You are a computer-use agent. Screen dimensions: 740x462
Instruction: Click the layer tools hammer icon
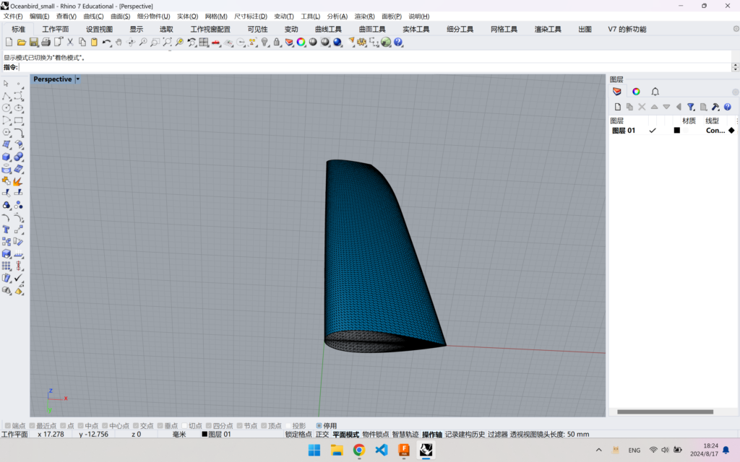tap(715, 107)
